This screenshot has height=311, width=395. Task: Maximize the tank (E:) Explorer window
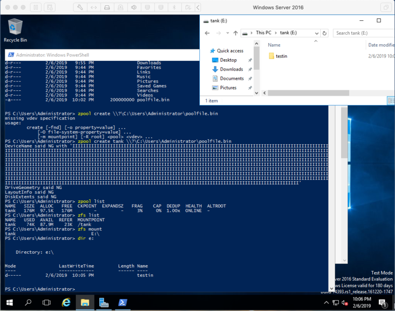pos(378,20)
